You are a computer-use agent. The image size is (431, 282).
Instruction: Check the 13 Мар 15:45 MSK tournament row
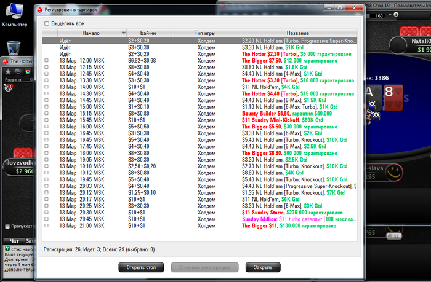coord(46,120)
